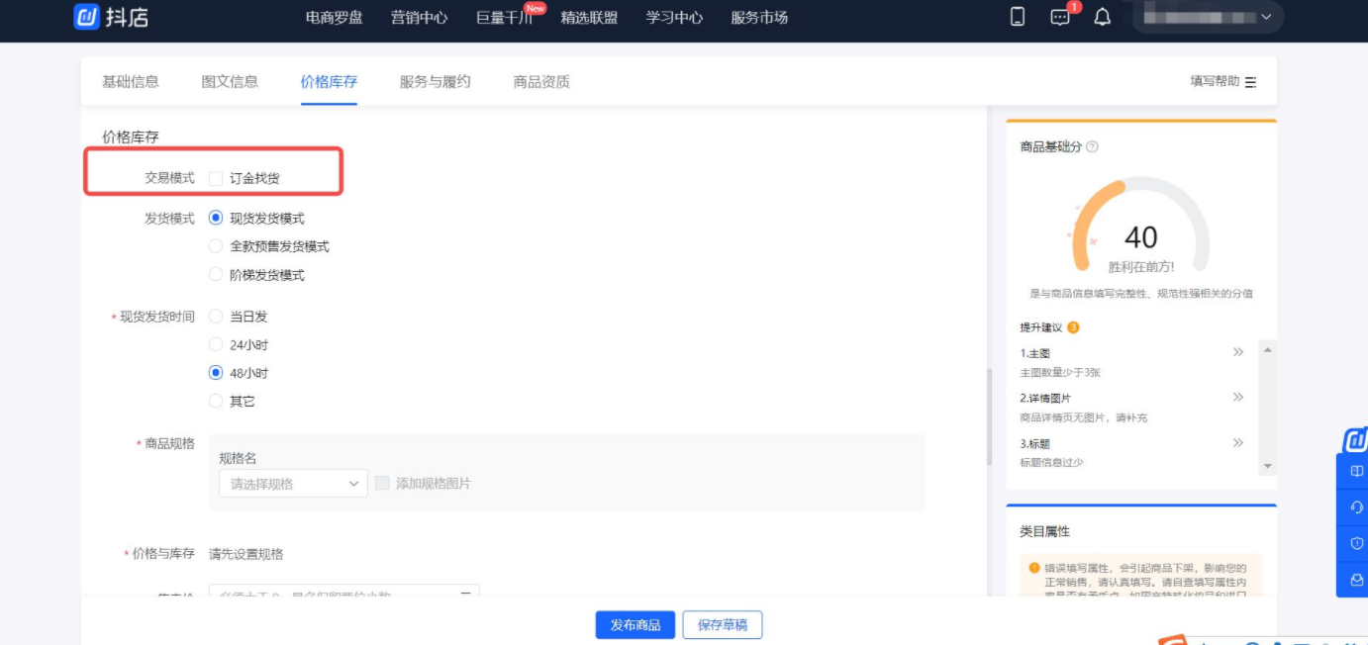1368x645 pixels.
Task: Click the book icon in right sidebar
Action: tap(1356, 472)
